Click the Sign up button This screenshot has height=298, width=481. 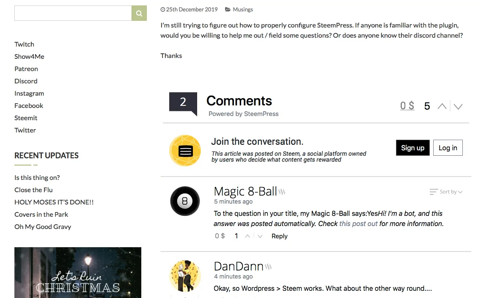412,148
